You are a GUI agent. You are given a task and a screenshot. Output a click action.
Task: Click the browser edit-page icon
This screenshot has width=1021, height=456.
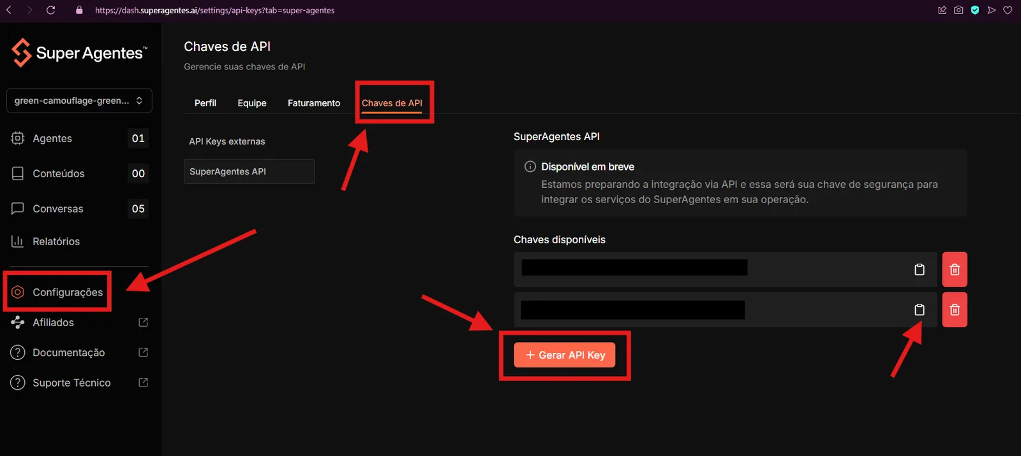942,10
